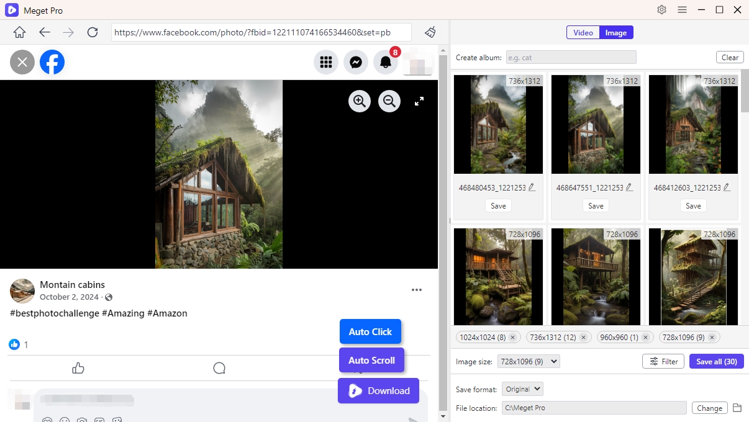Zoom out of the photo
Screen dimensions: 749x422
389,101
